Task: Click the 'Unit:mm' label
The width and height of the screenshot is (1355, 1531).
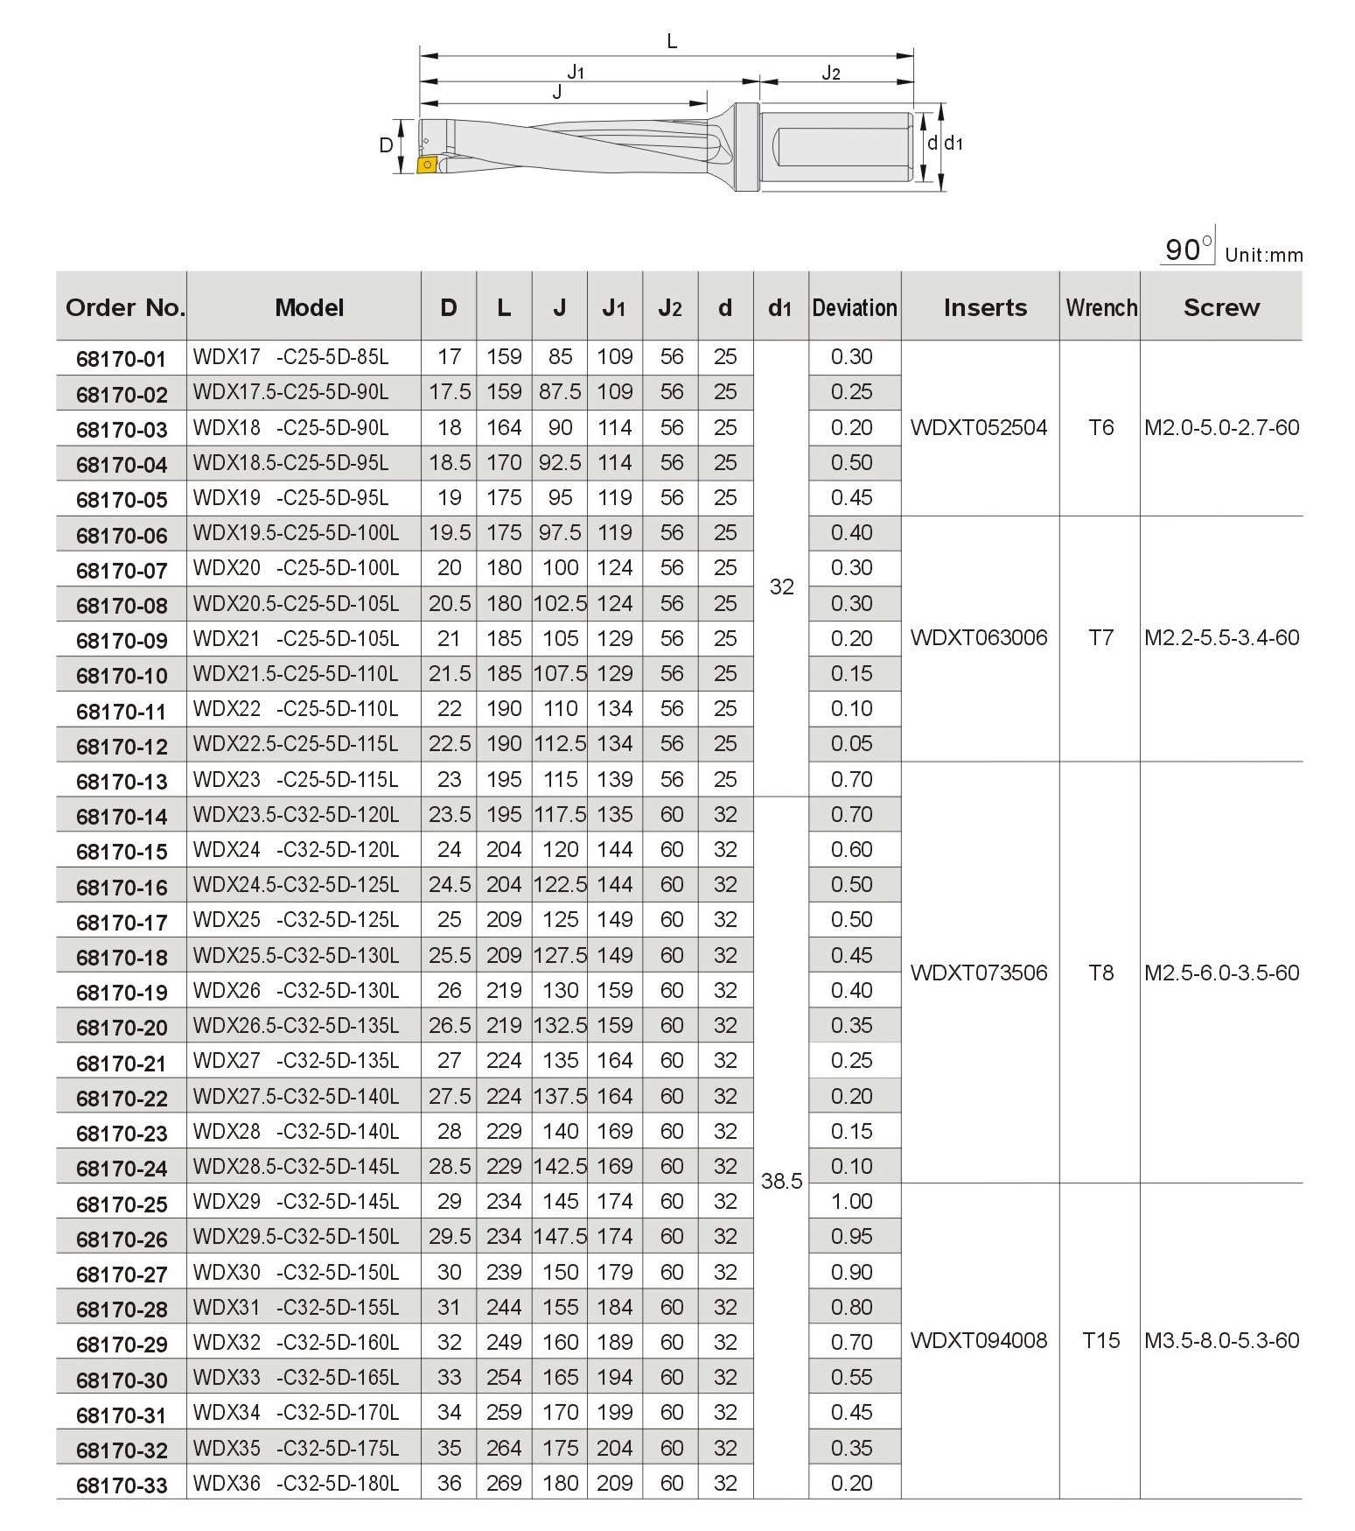Action: pos(1264,255)
